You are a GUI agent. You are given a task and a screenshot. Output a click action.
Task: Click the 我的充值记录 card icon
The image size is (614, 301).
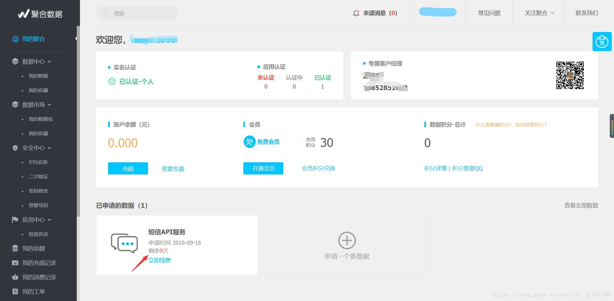[15, 263]
